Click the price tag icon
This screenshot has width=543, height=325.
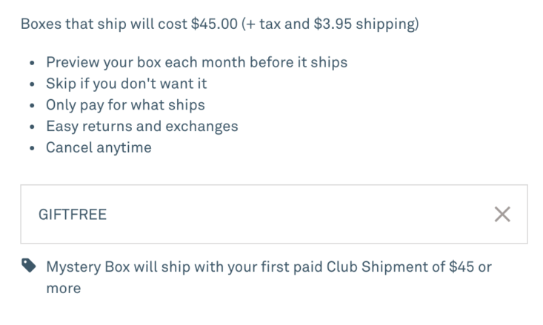(x=29, y=266)
